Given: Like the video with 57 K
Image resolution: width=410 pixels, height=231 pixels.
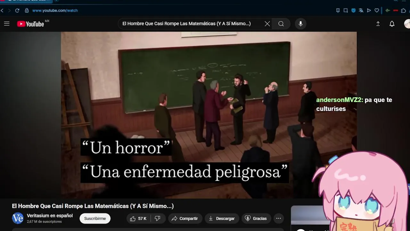Looking at the screenshot, I should (x=138, y=218).
